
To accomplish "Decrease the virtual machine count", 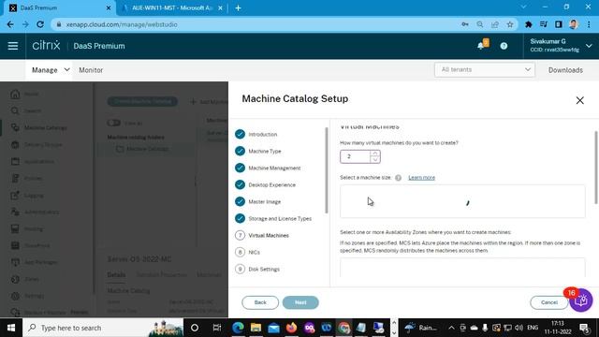I will point(375,159).
